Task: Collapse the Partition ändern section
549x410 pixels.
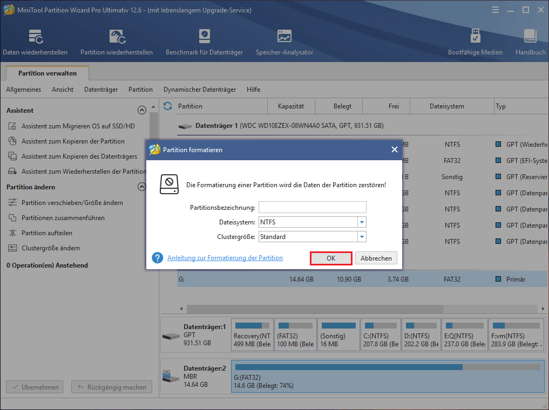Action: 142,187
